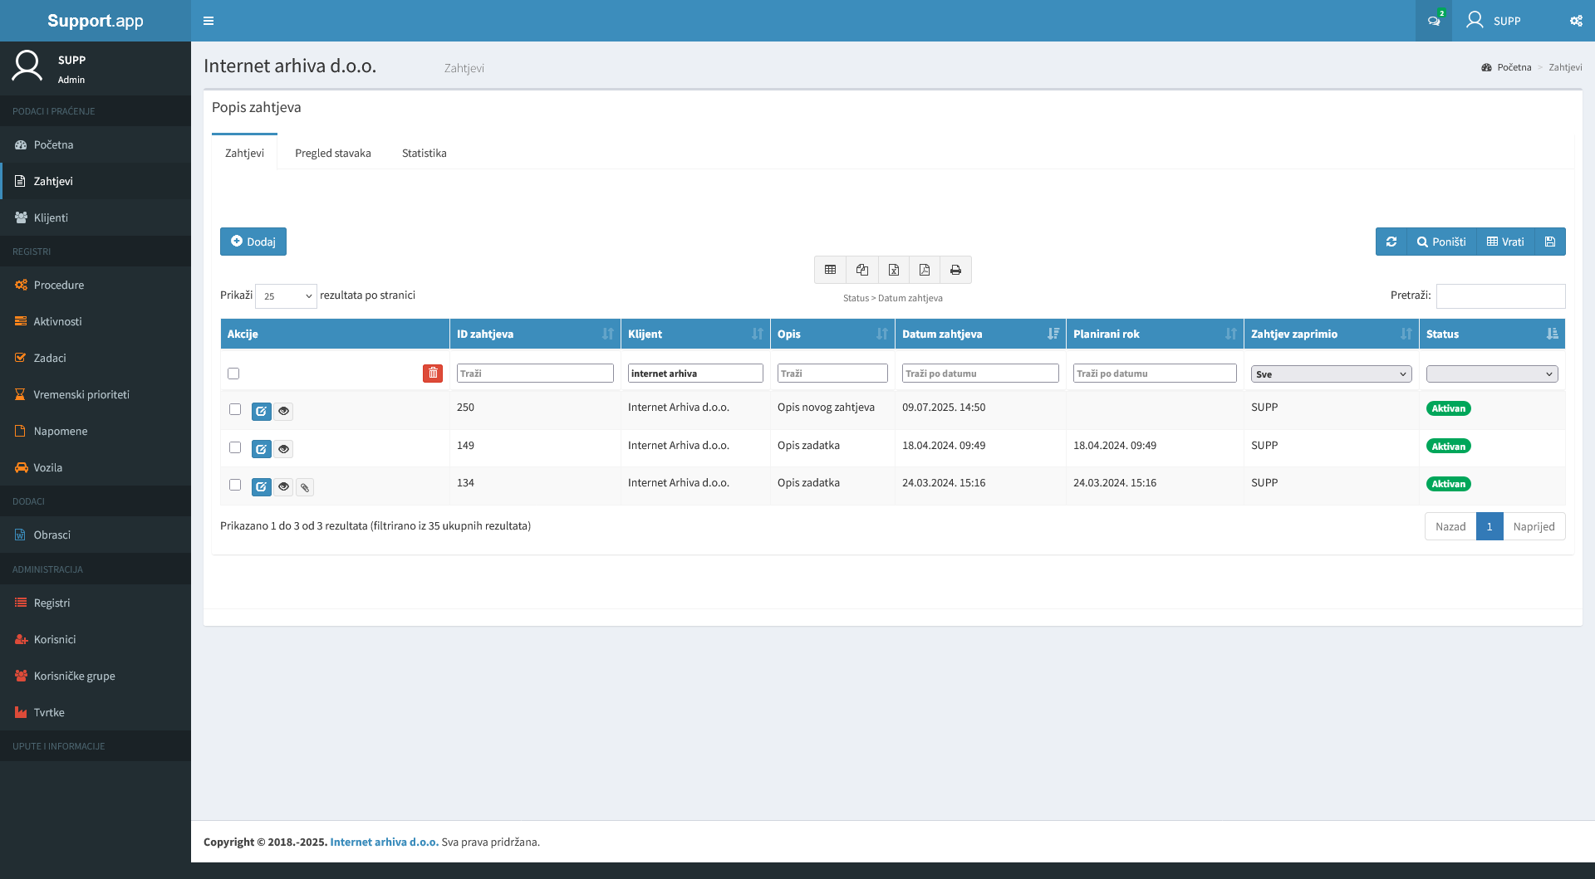1595x879 pixels.
Task: View request 250 with the eye icon
Action: click(x=283, y=411)
